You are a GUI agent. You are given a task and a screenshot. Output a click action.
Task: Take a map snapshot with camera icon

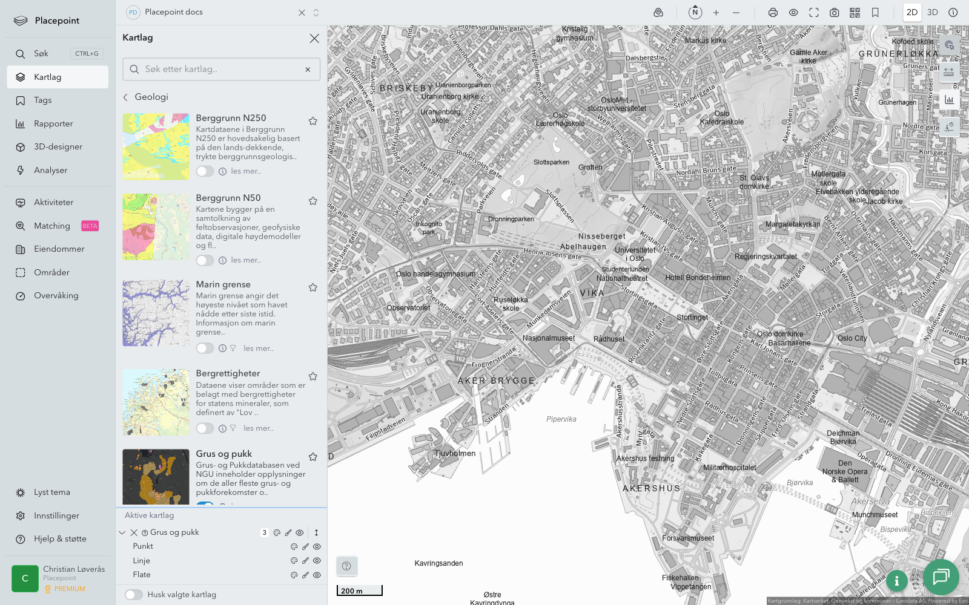[834, 13]
